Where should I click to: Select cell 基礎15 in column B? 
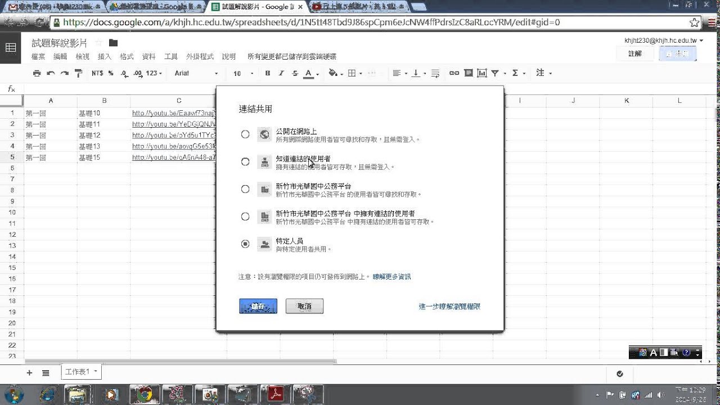[x=104, y=157]
